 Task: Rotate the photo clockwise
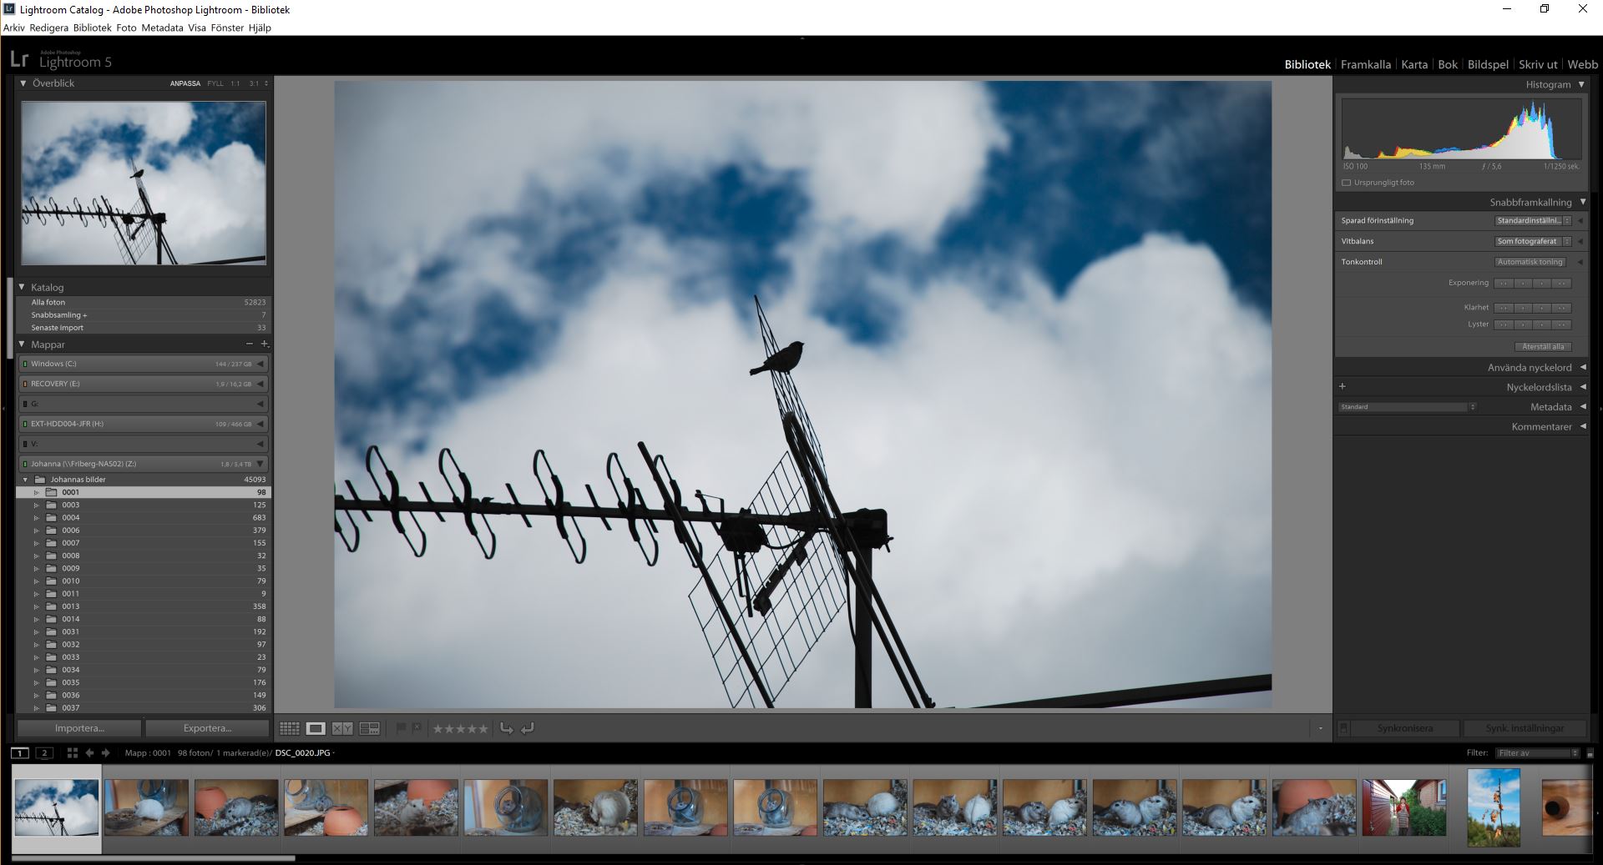click(527, 728)
